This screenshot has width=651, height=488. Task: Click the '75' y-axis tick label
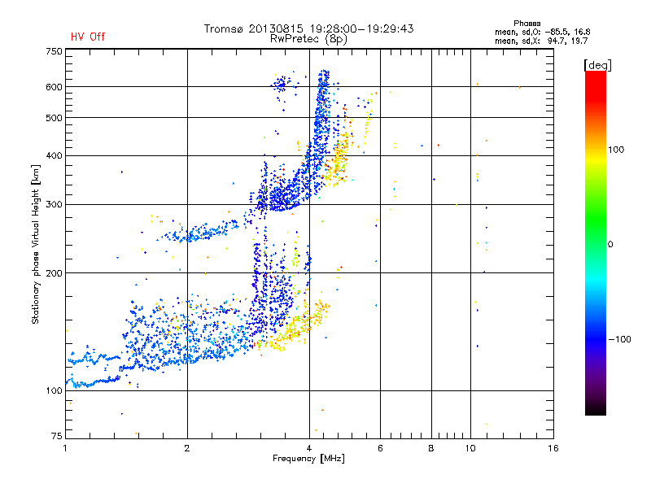(x=57, y=436)
